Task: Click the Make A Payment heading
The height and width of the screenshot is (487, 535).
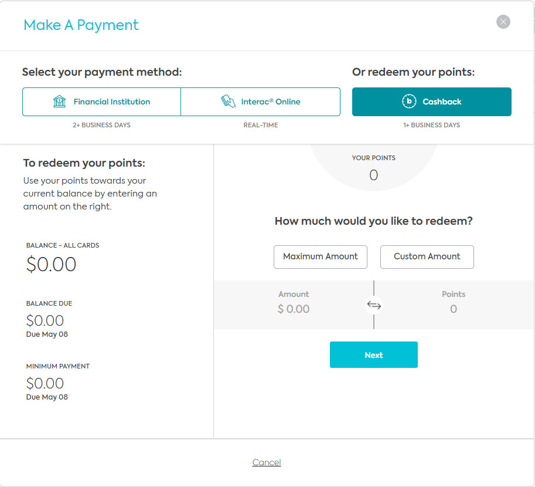Action: click(81, 25)
